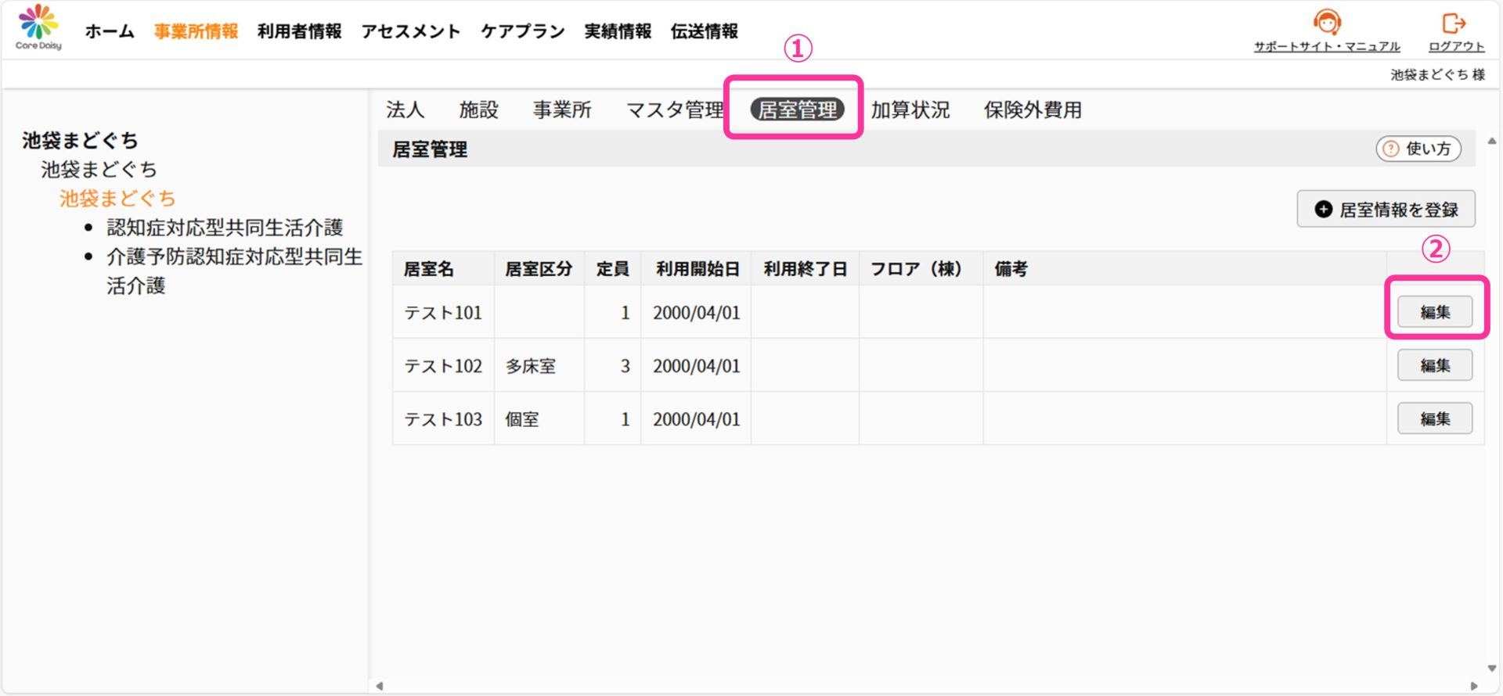Select 介護予防認知症対応型共同生活介護 service

click(234, 271)
